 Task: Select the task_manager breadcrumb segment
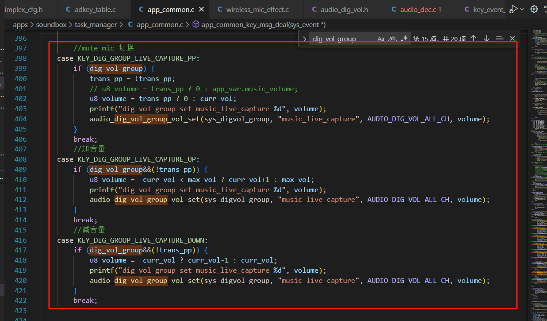96,25
